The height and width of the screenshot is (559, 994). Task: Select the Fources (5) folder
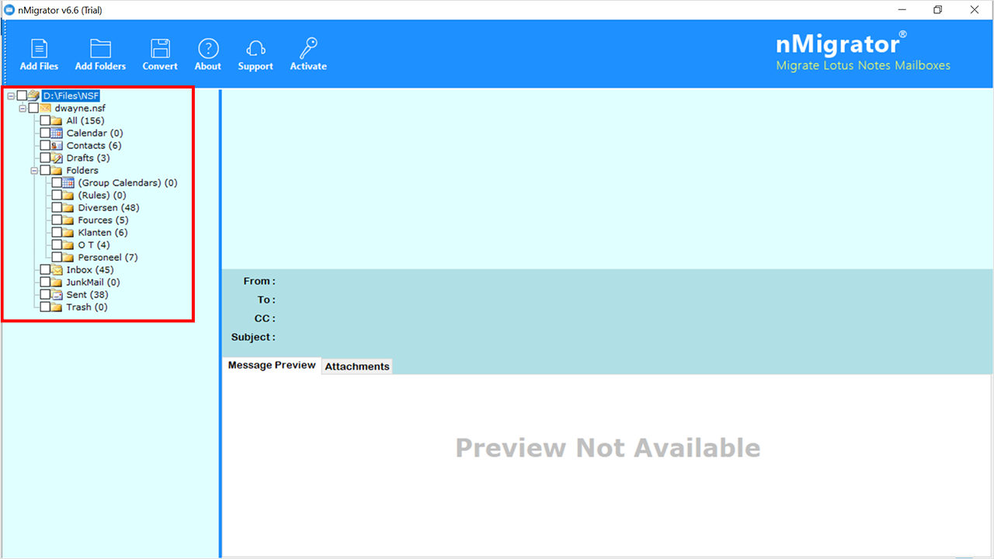[103, 220]
